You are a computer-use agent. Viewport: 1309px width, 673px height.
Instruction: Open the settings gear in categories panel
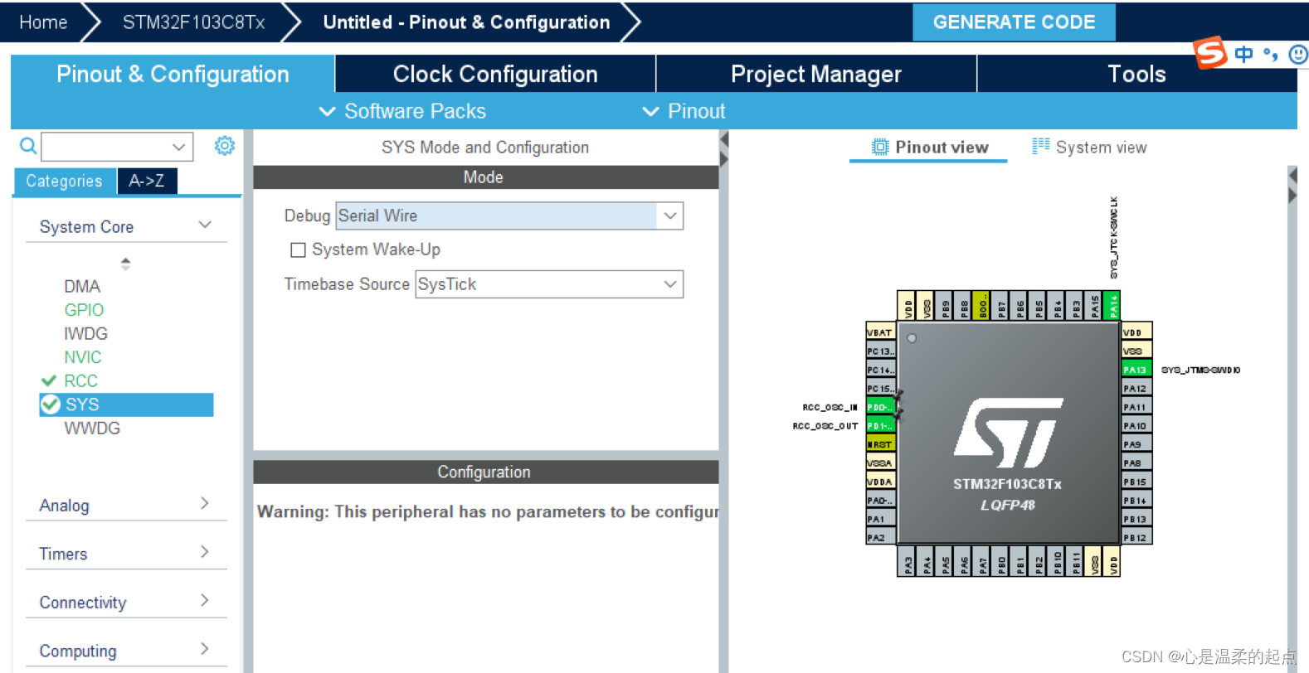tap(224, 146)
